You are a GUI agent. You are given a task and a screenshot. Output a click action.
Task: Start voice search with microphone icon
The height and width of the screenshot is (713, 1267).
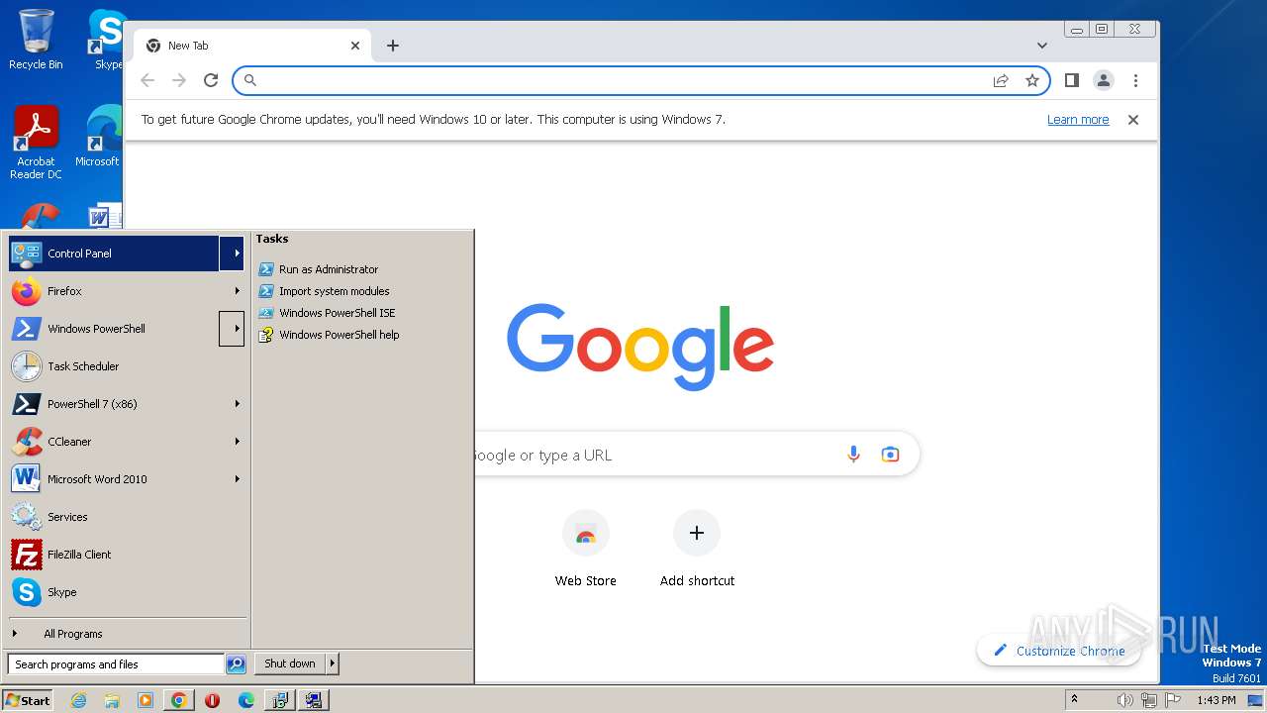(x=853, y=455)
